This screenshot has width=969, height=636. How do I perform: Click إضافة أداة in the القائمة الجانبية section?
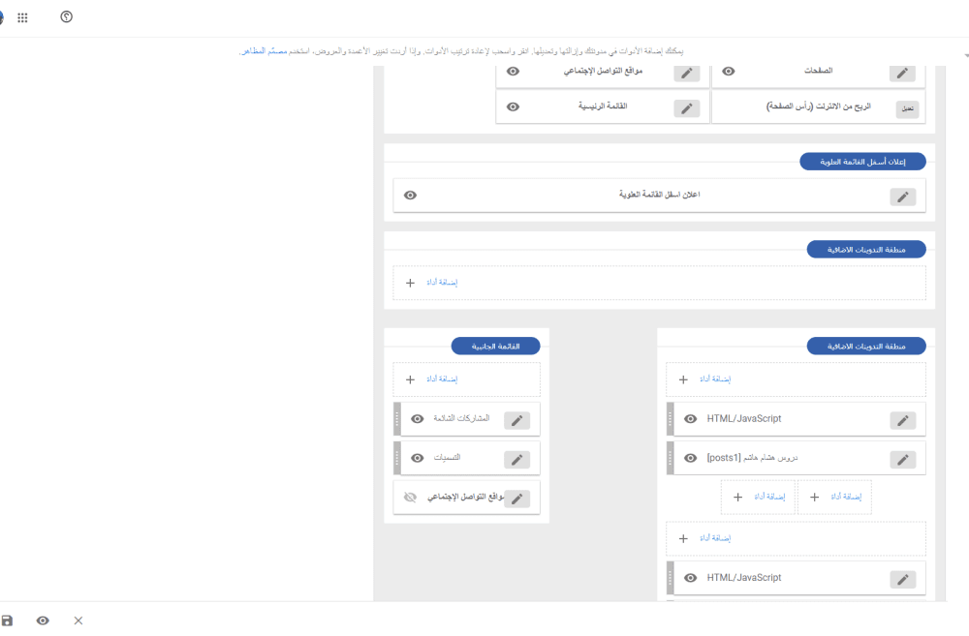click(442, 379)
